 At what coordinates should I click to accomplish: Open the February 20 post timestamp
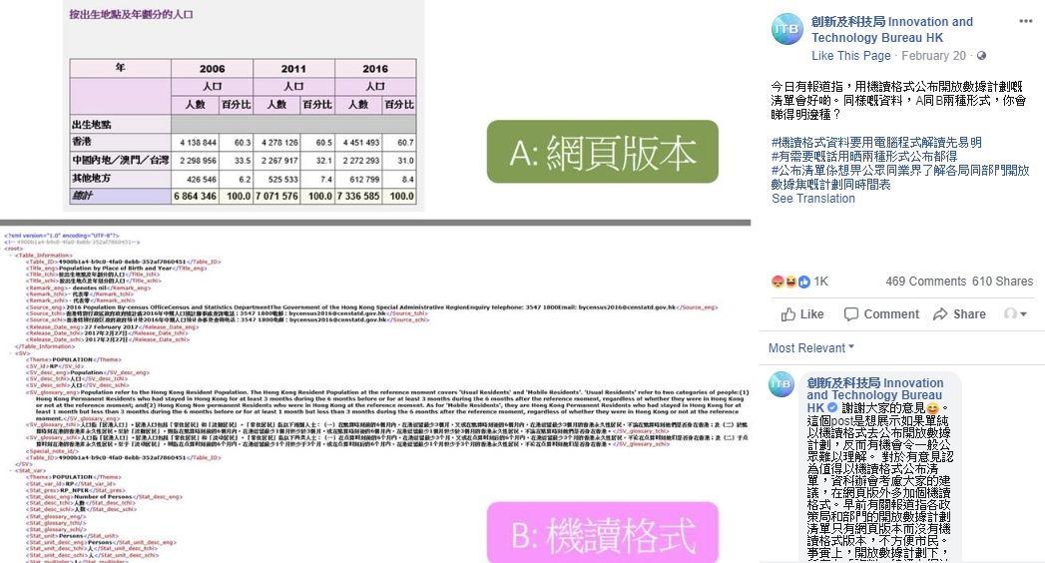pyautogui.click(x=933, y=56)
